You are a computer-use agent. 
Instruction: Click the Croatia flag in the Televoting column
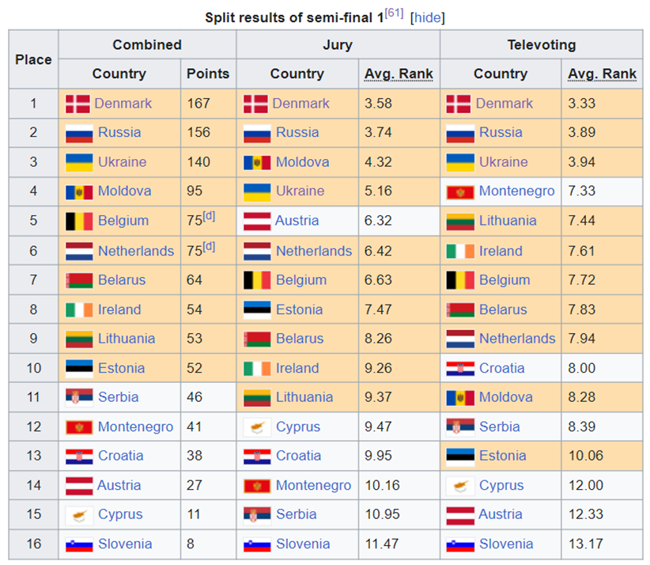(460, 369)
